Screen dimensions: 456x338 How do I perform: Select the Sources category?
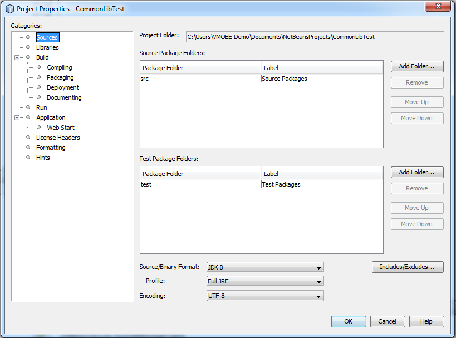point(48,37)
